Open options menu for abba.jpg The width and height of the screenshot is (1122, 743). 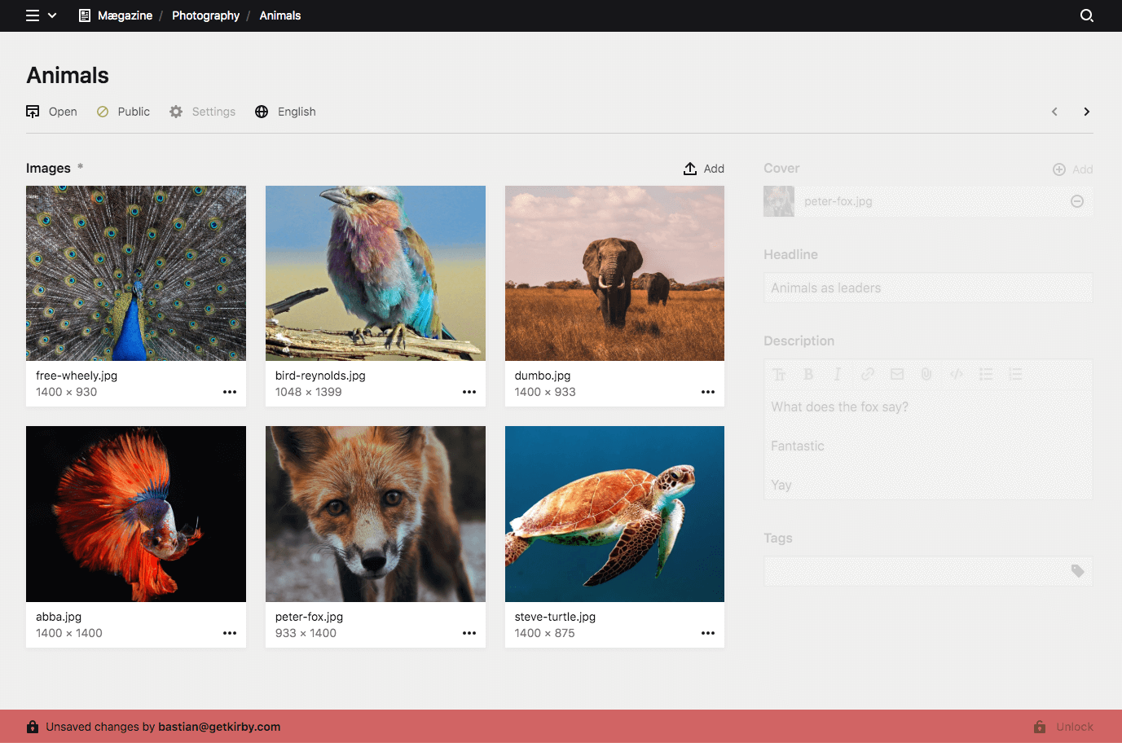229,633
